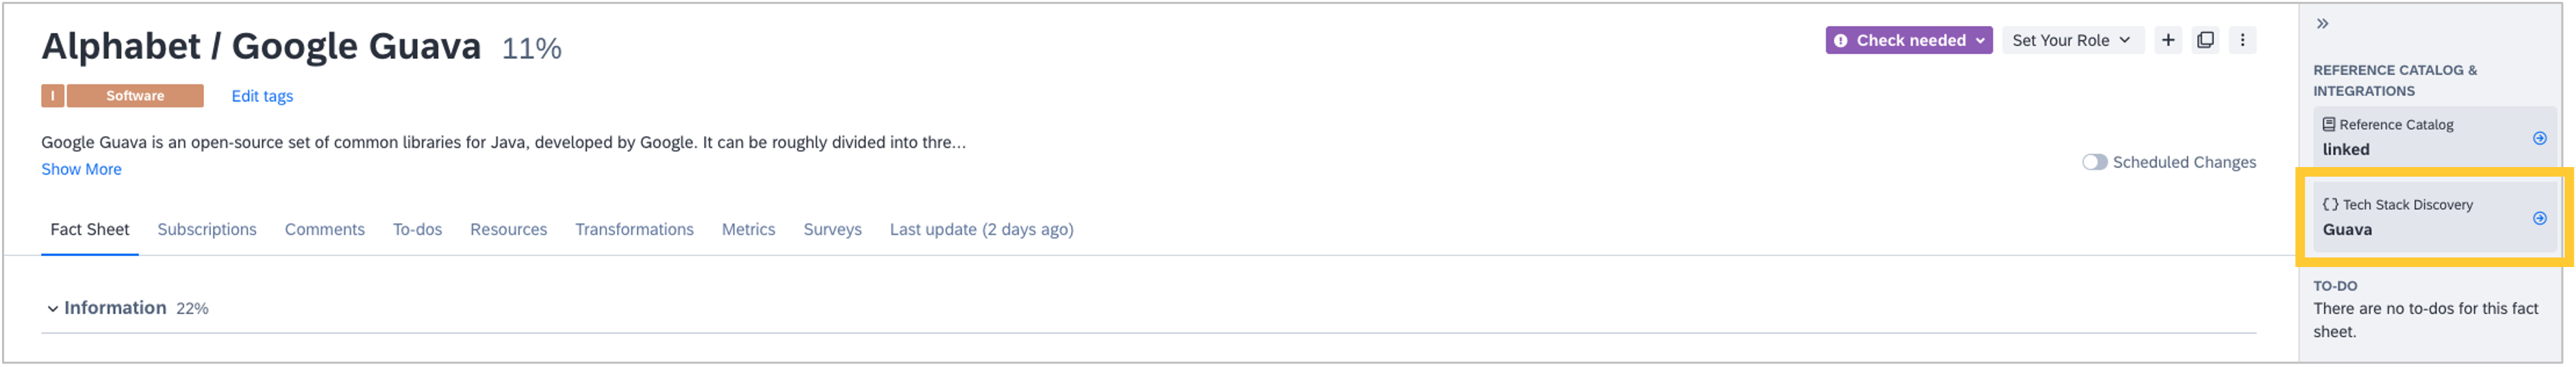Image resolution: width=2576 pixels, height=367 pixels.
Task: Click the Reference Catalog book icon
Action: point(2329,124)
